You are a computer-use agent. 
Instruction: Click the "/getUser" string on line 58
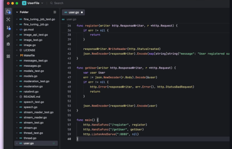coord(119,130)
